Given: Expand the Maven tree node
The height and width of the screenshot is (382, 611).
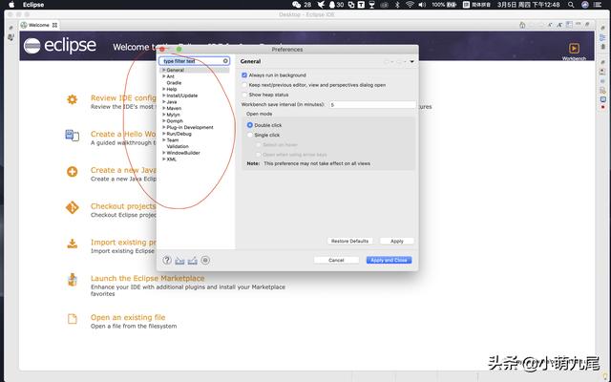Looking at the screenshot, I should 163,108.
